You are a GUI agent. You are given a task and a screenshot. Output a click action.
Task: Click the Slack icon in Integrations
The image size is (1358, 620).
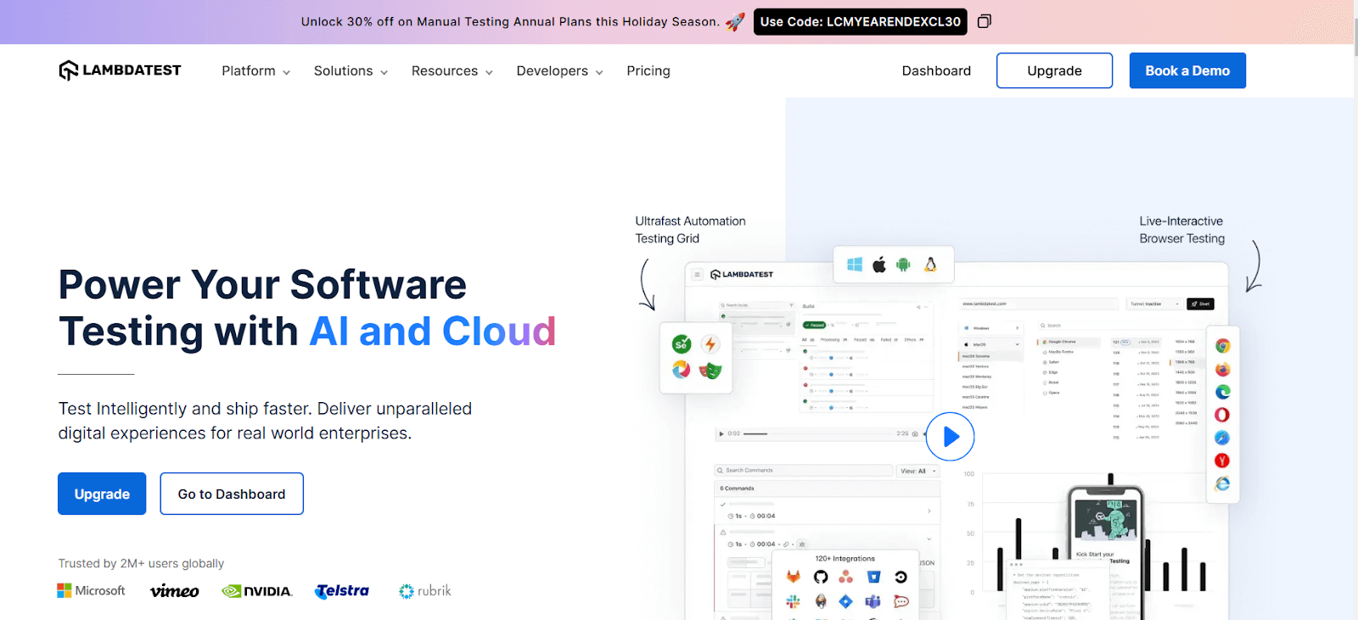[793, 601]
